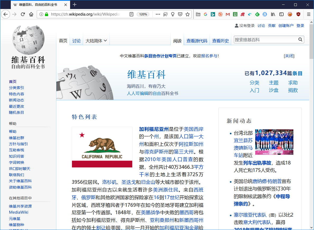The image size is (314, 230).
Task: Open the 列车出轨事故 news link
Action: coord(257,163)
